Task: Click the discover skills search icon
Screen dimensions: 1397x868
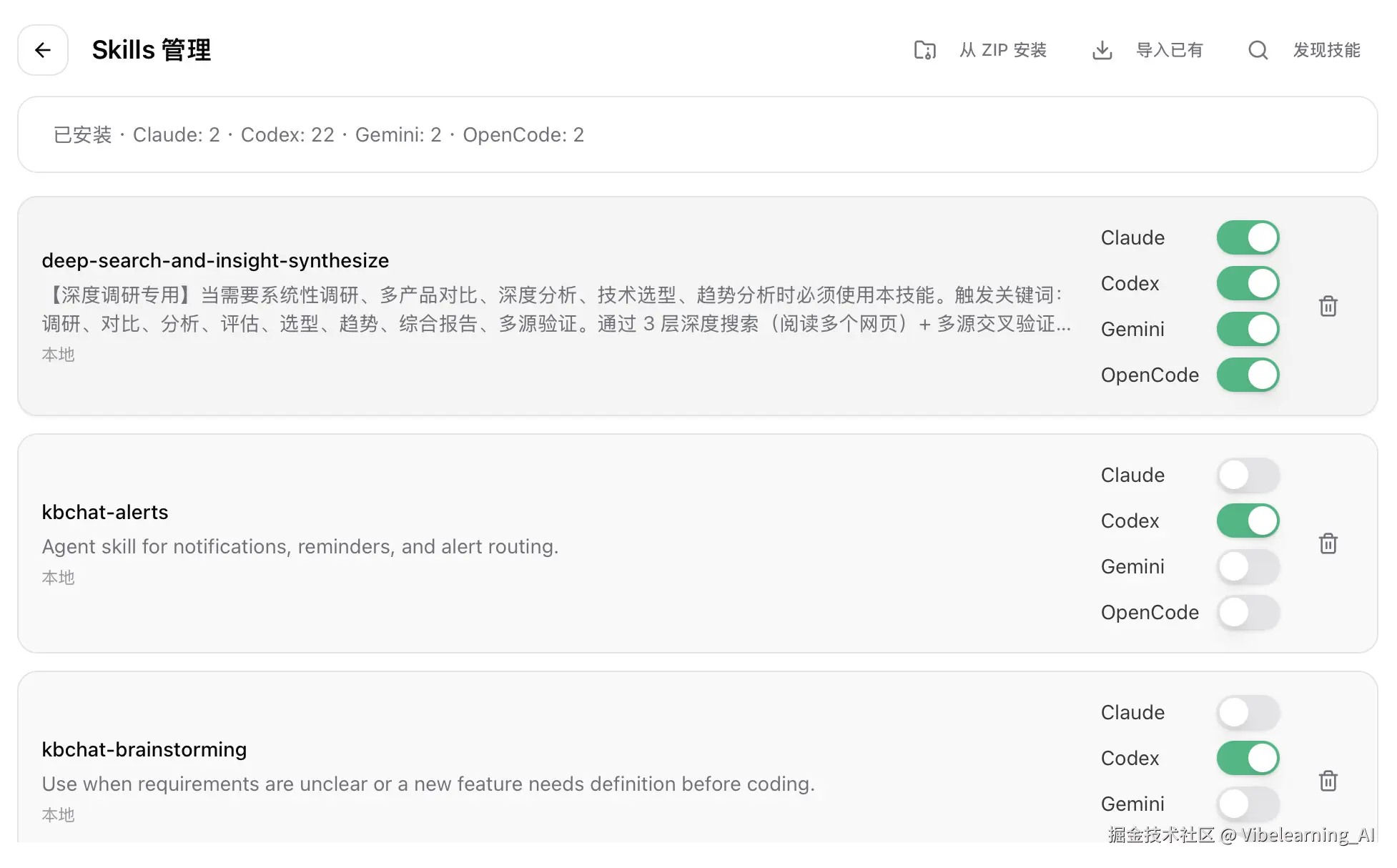Action: [x=1258, y=50]
